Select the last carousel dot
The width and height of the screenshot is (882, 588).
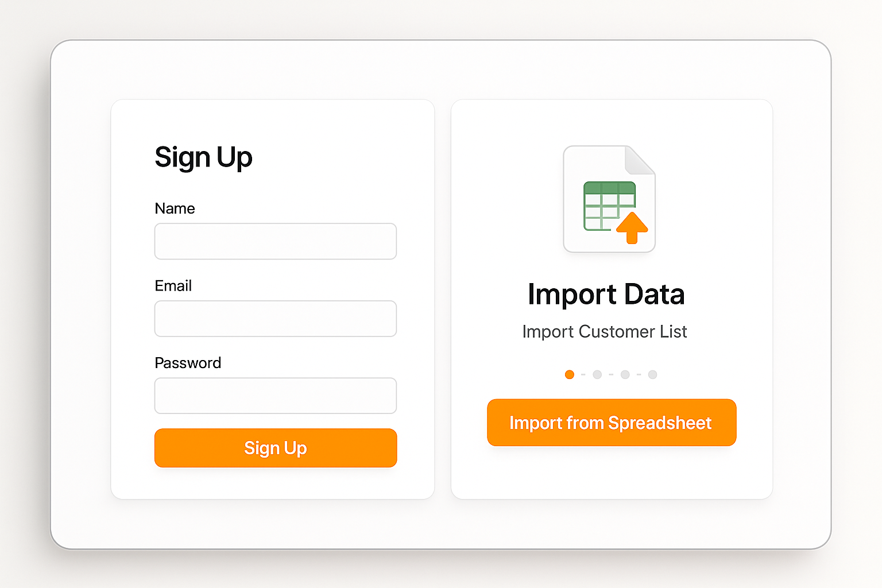coord(652,374)
